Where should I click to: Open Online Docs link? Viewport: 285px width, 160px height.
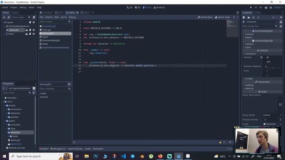coord(205,17)
